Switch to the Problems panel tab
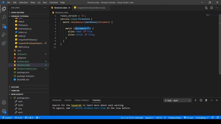The image size is (221, 124). 57,100
